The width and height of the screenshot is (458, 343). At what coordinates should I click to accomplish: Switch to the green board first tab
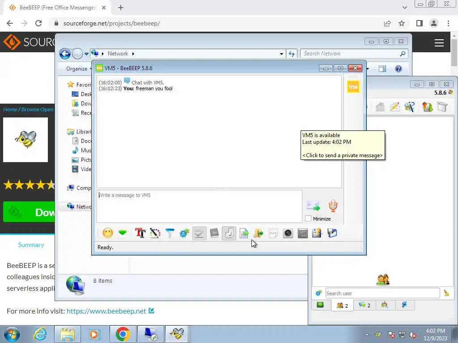click(320, 305)
